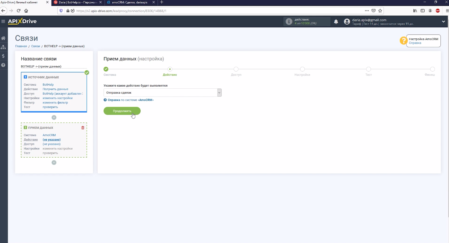449x243 pixels.
Task: Delete the data receiving block via trash icon
Action: click(83, 128)
